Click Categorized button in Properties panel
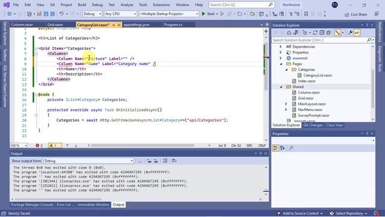The height and width of the screenshot is (217, 385). click(x=276, y=148)
